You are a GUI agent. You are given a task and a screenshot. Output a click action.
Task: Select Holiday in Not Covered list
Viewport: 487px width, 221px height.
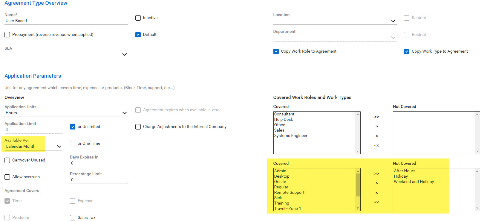coord(401,176)
